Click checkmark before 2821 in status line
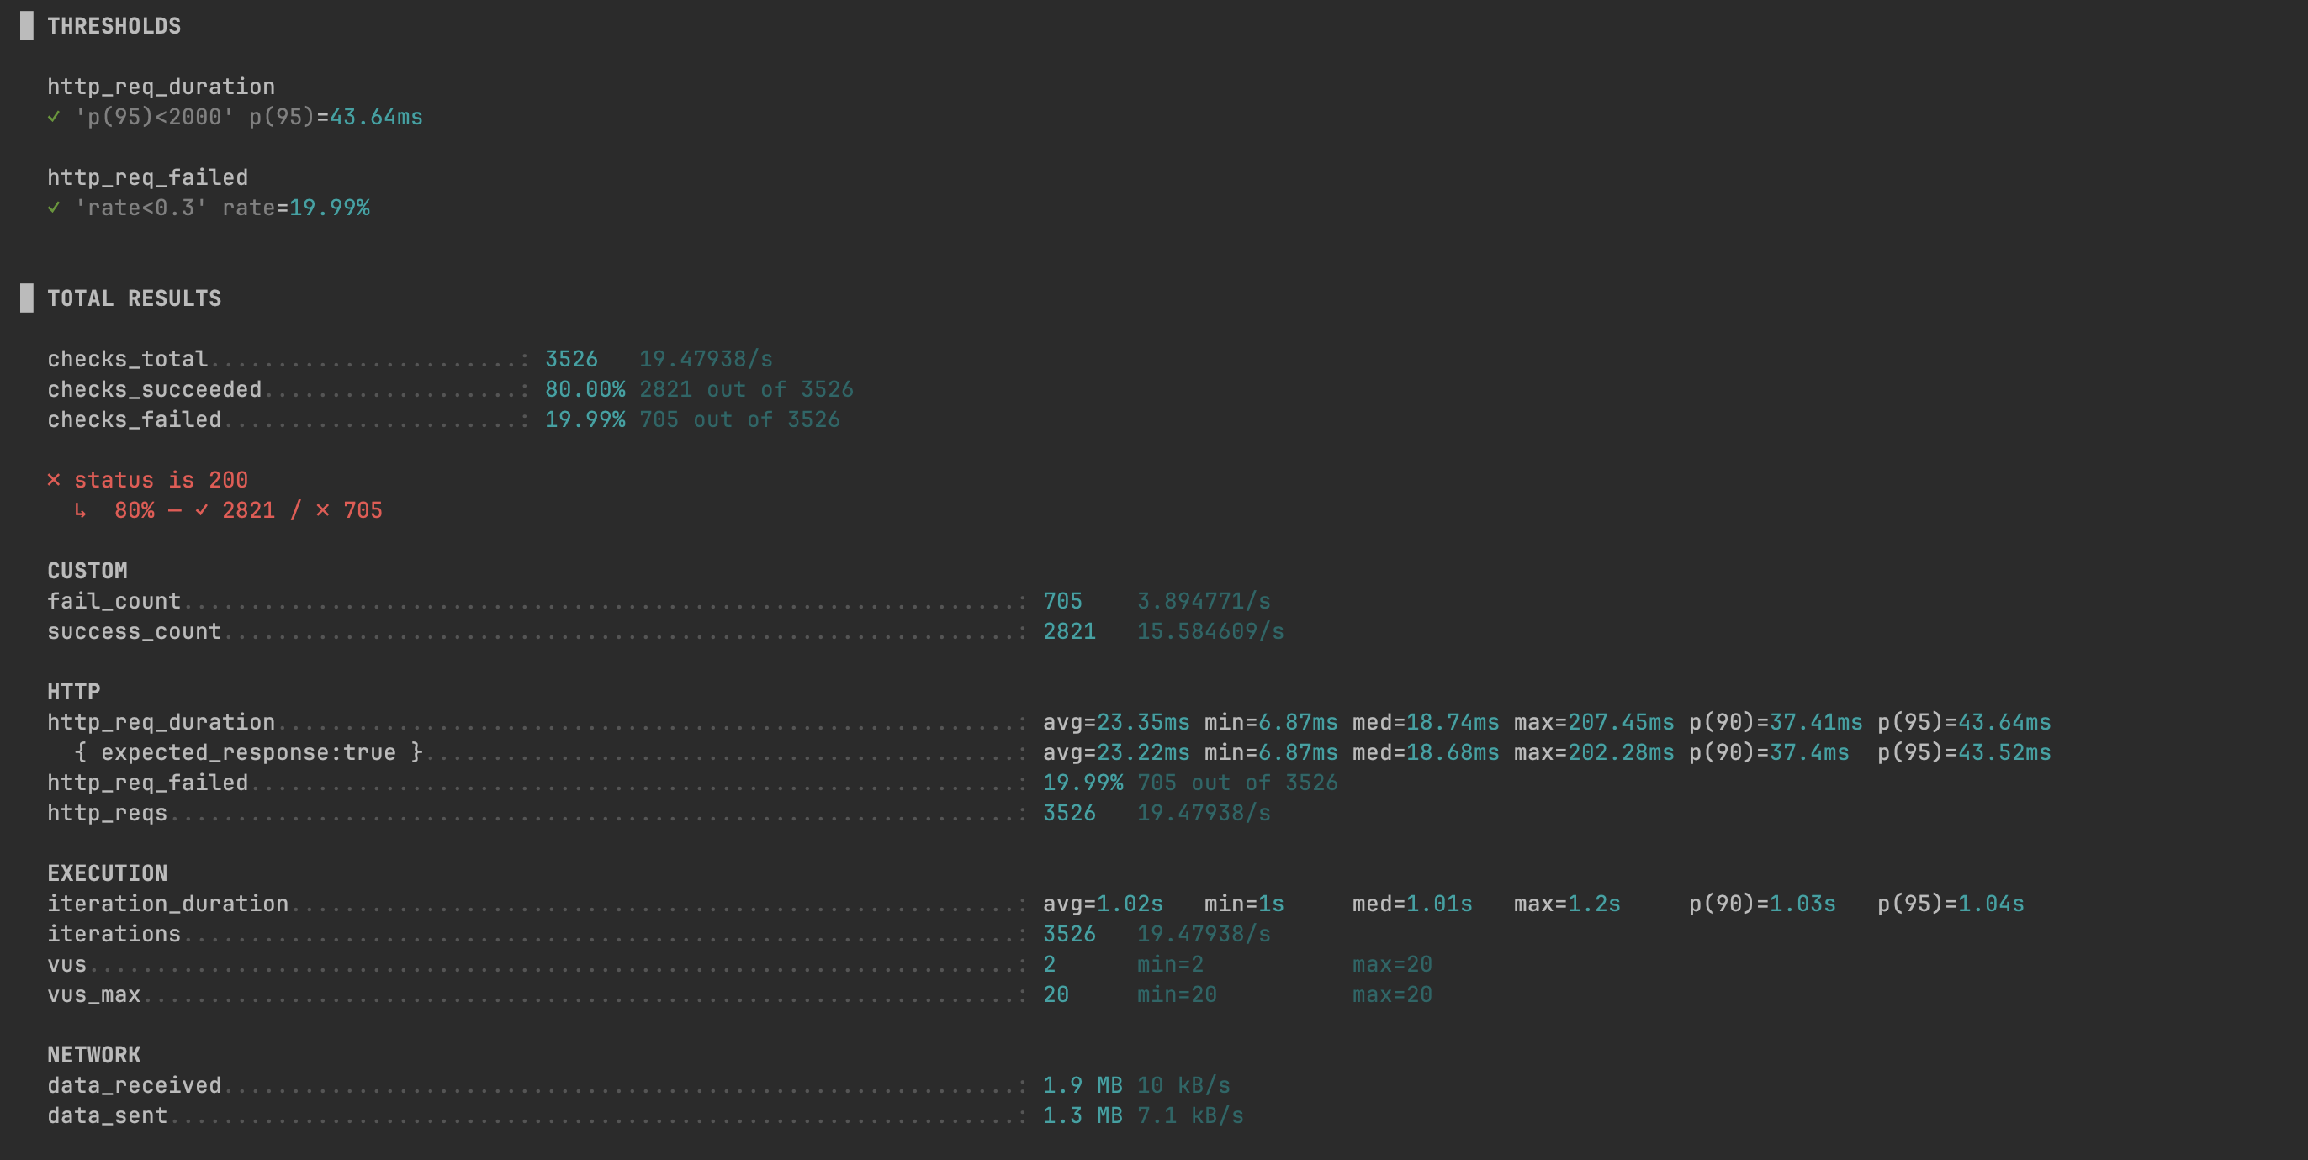The height and width of the screenshot is (1160, 2308). pyautogui.click(x=202, y=511)
